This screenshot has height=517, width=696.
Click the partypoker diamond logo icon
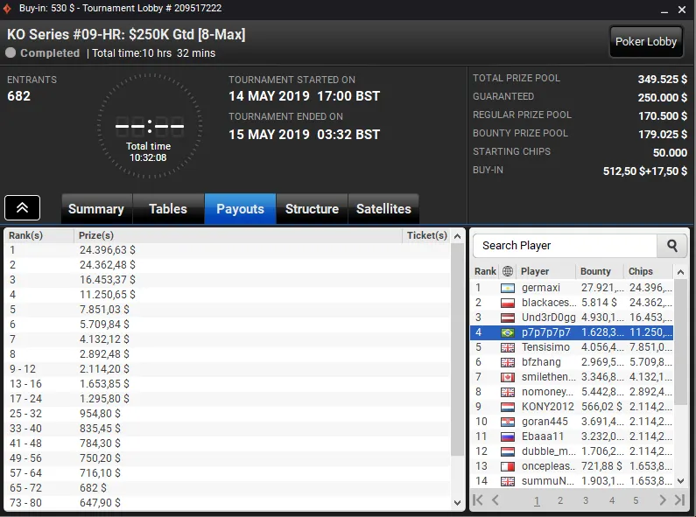(x=7, y=9)
